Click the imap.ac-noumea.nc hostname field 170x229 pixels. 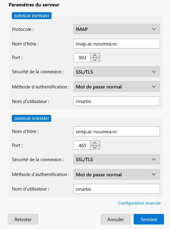[x=117, y=44]
